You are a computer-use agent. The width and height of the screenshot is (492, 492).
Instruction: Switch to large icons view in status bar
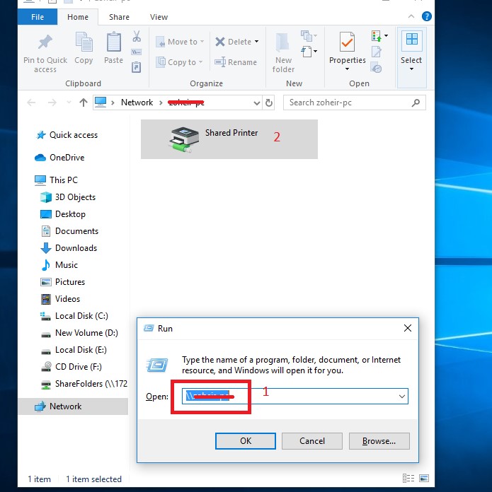(424, 479)
